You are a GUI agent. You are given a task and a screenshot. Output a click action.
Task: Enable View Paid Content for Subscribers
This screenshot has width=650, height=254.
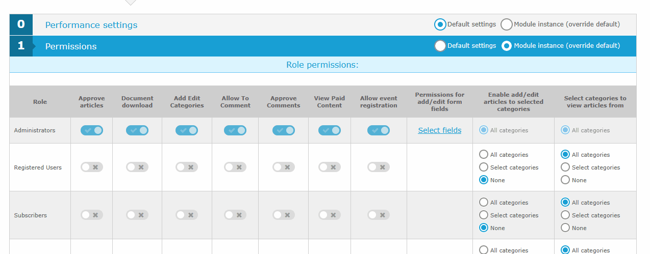point(330,215)
